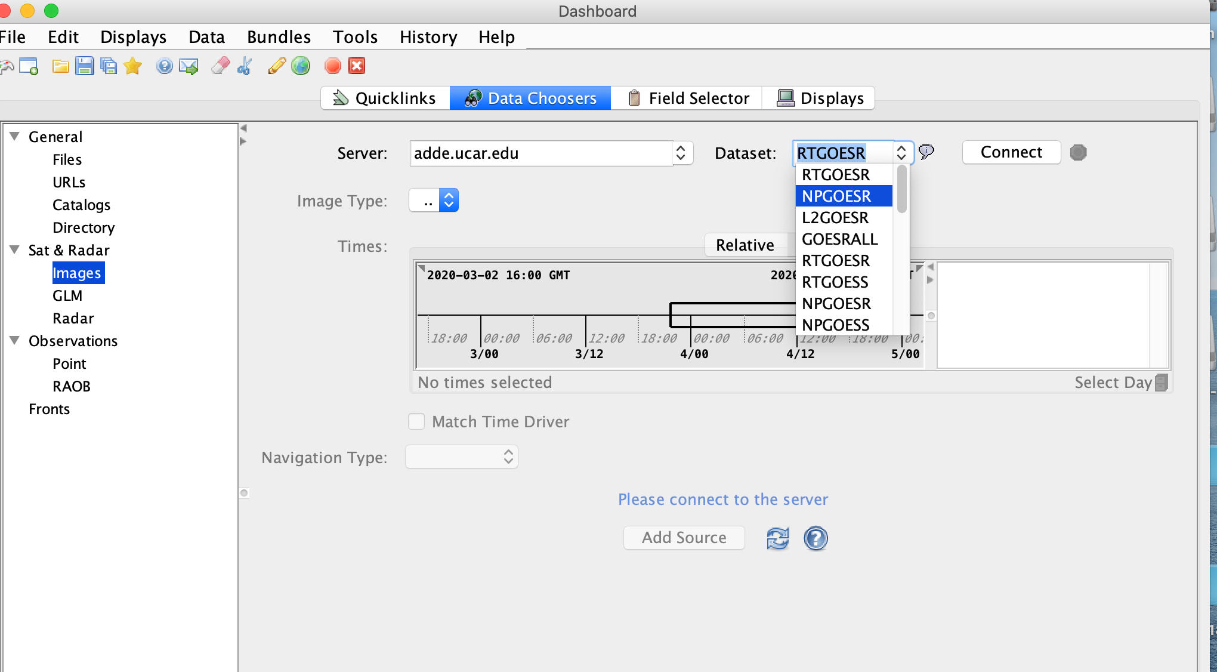
Task: Toggle the Match Time Driver checkbox
Action: tap(416, 422)
